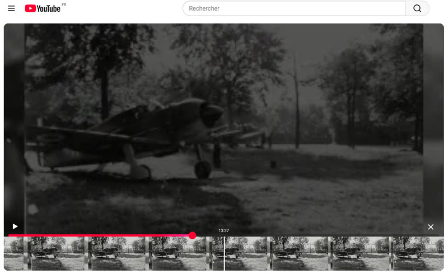Close the filmstrip preview with the X

pyautogui.click(x=431, y=227)
